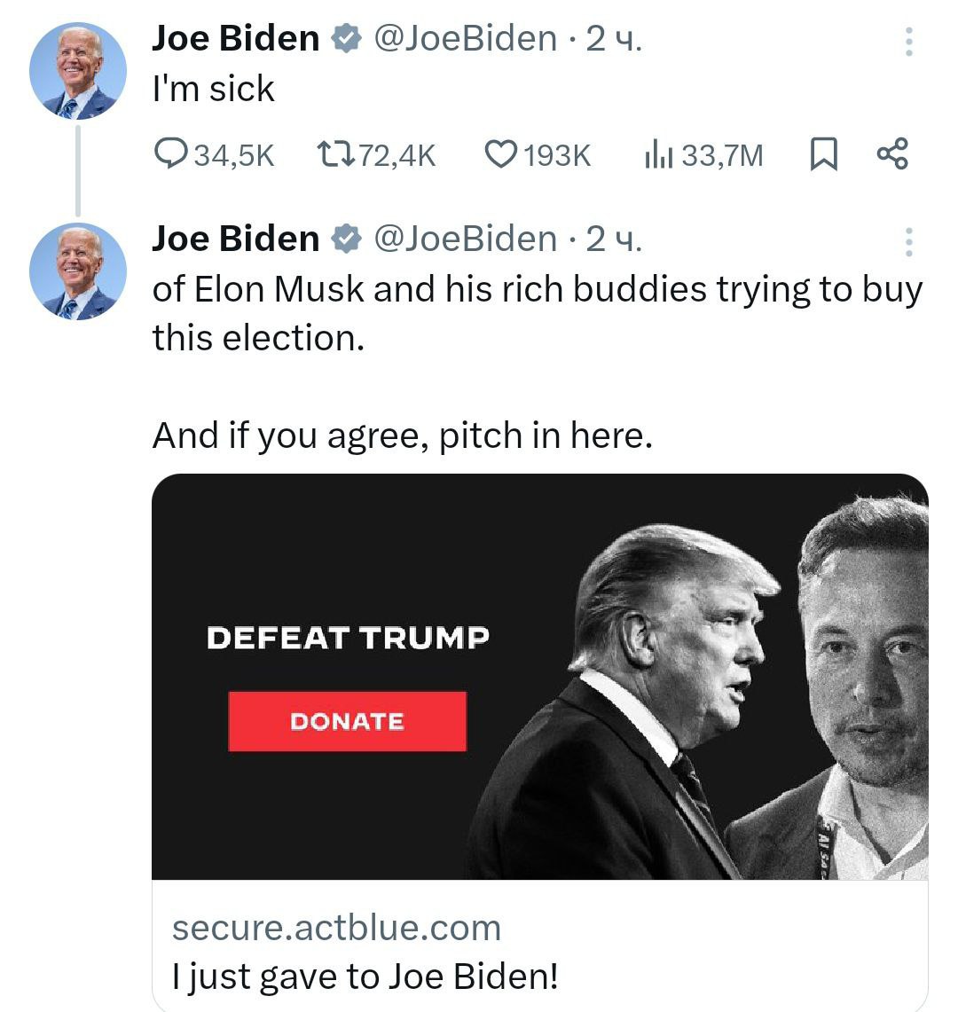
Task: Open more options on second tweet
Action: point(908,241)
